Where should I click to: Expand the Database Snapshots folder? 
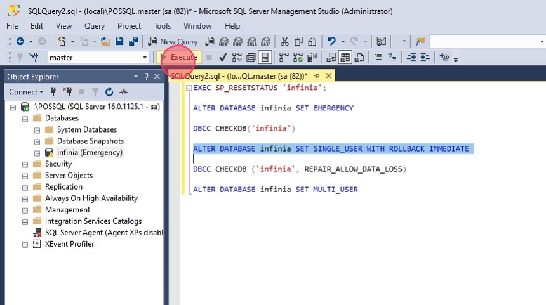37,141
